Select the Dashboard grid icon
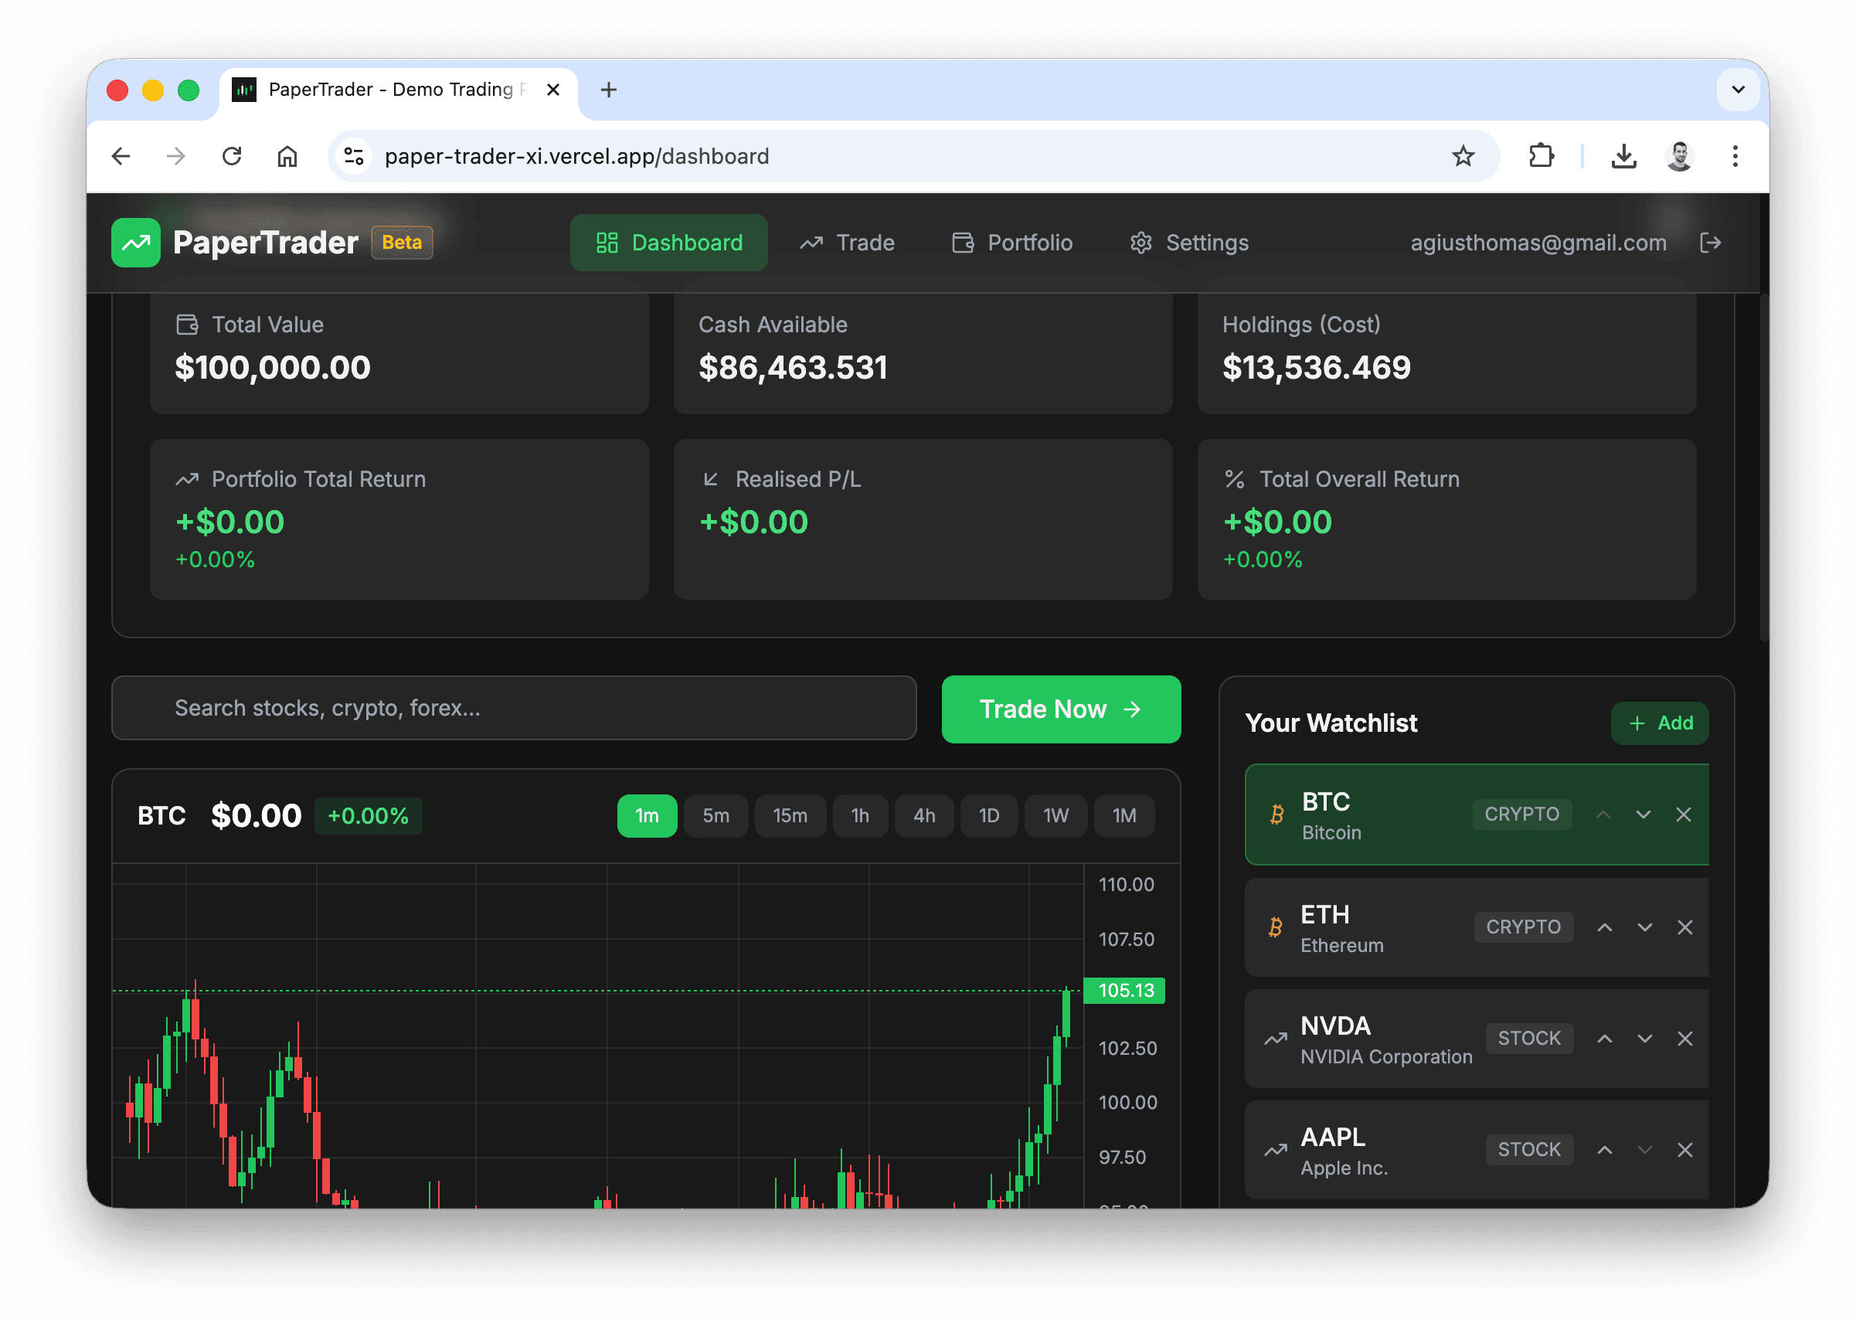The height and width of the screenshot is (1323, 1856). coord(606,242)
